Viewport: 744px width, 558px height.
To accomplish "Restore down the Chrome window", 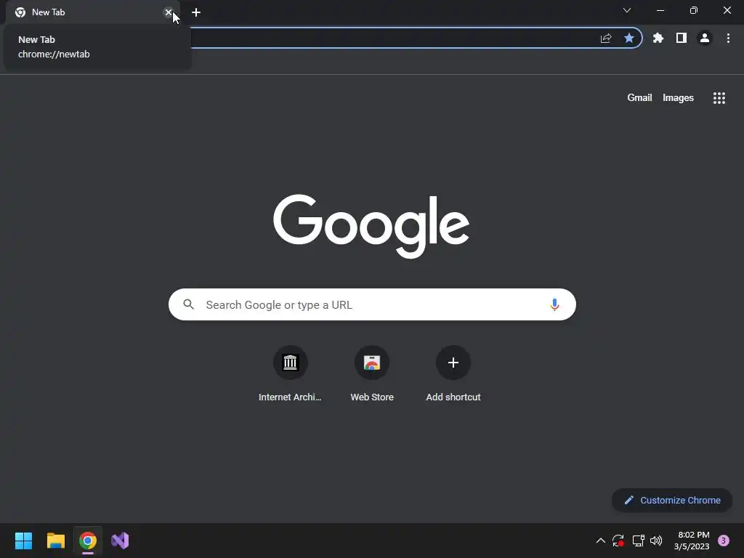I will pyautogui.click(x=694, y=10).
